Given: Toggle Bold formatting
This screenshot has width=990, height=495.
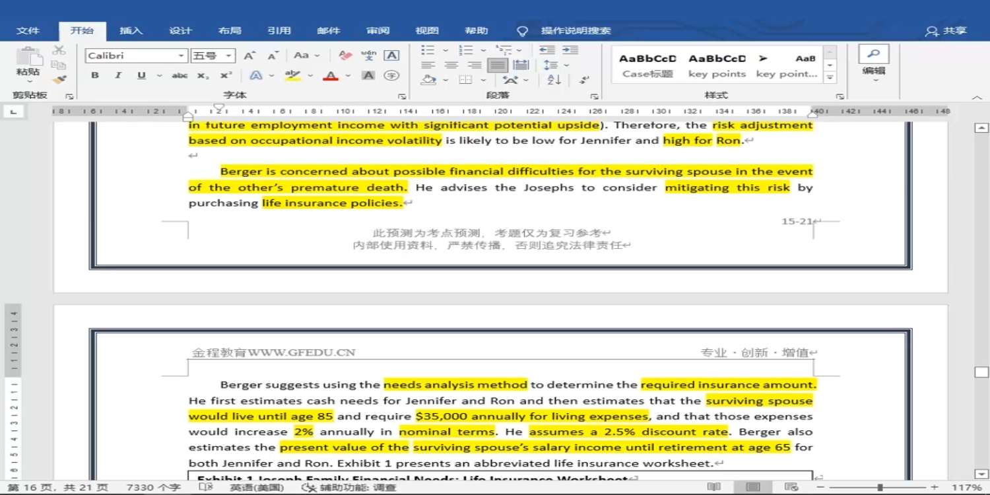Looking at the screenshot, I should click(95, 76).
